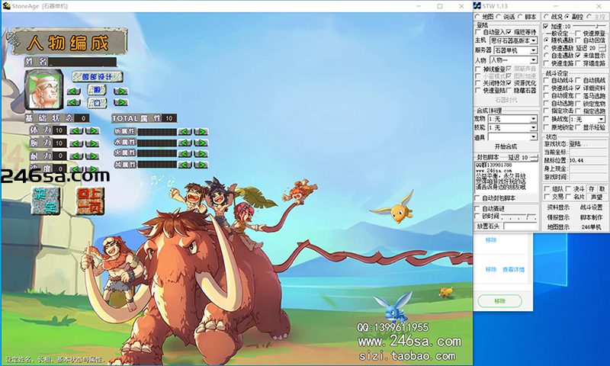Enable 自动封包脚本 checkbox
610x366 pixels.
pyautogui.click(x=478, y=198)
